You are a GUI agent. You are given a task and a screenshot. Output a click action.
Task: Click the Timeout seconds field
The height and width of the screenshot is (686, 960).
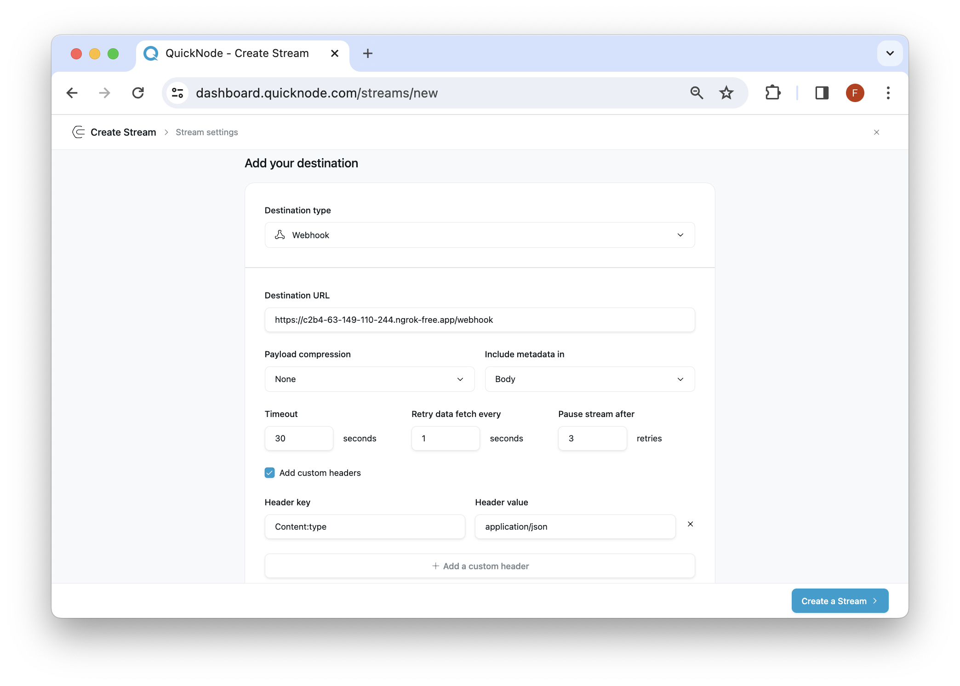pyautogui.click(x=299, y=438)
